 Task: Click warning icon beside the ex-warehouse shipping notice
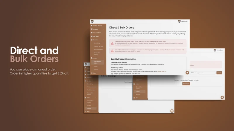pos(112,51)
